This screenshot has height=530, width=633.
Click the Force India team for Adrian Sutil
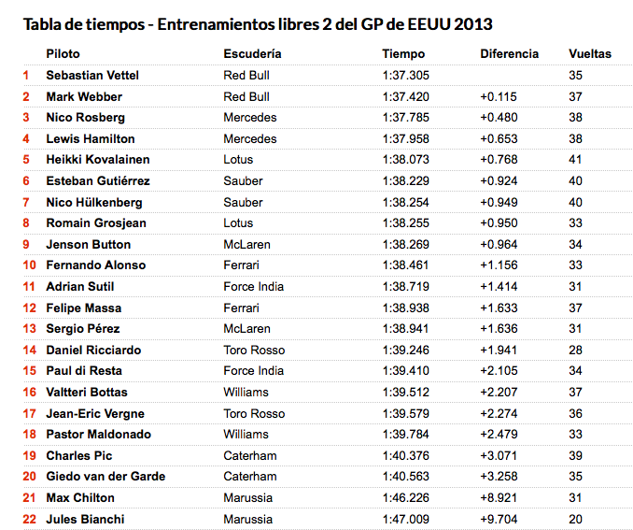tap(254, 287)
